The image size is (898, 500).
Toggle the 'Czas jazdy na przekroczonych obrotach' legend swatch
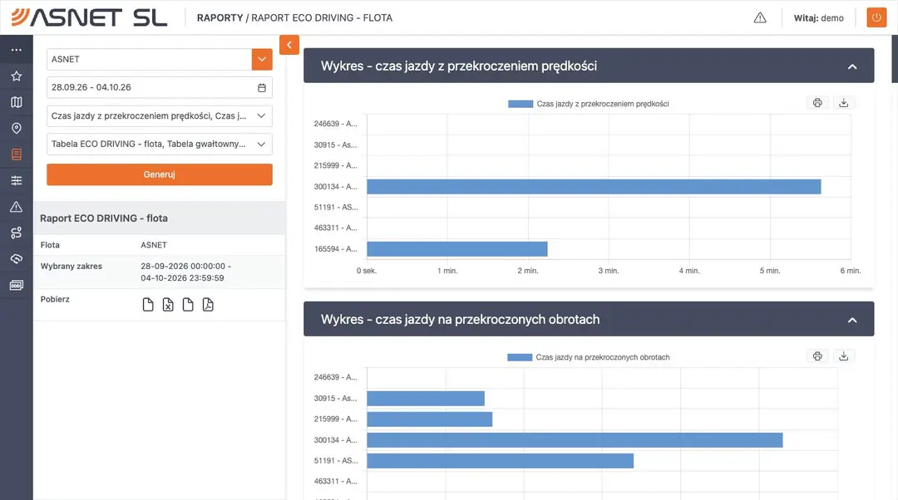(520, 357)
